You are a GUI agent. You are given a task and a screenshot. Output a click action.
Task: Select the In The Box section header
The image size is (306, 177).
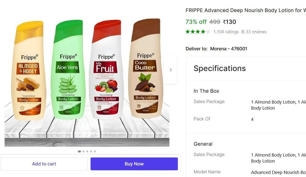point(206,91)
